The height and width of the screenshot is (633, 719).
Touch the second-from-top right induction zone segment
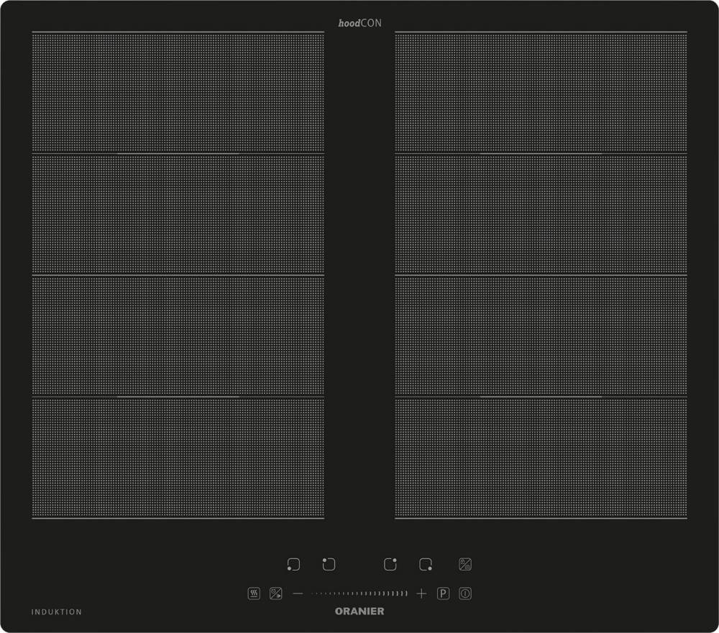pos(541,214)
